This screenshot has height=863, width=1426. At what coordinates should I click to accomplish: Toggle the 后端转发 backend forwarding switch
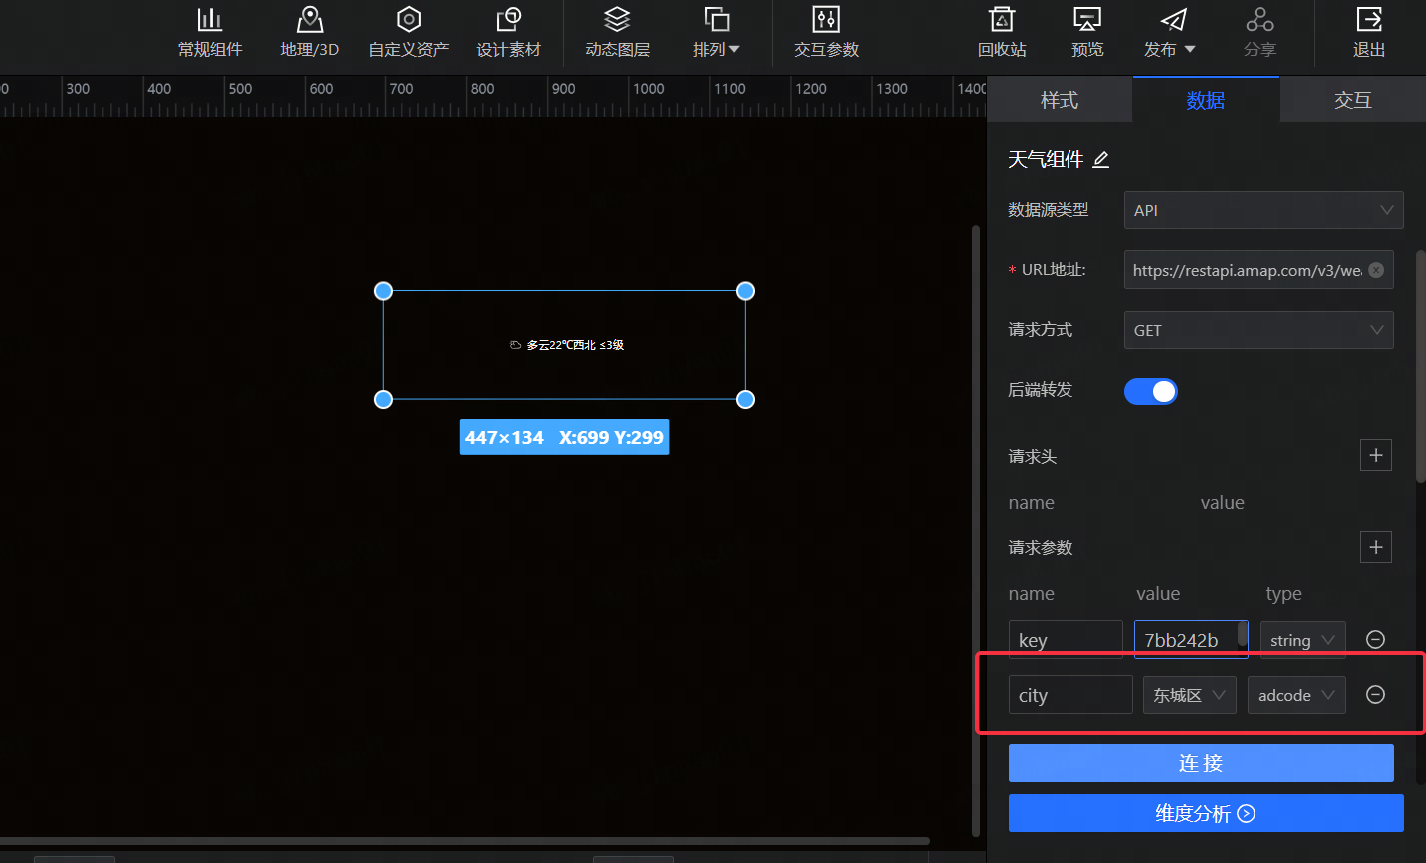click(x=1150, y=391)
